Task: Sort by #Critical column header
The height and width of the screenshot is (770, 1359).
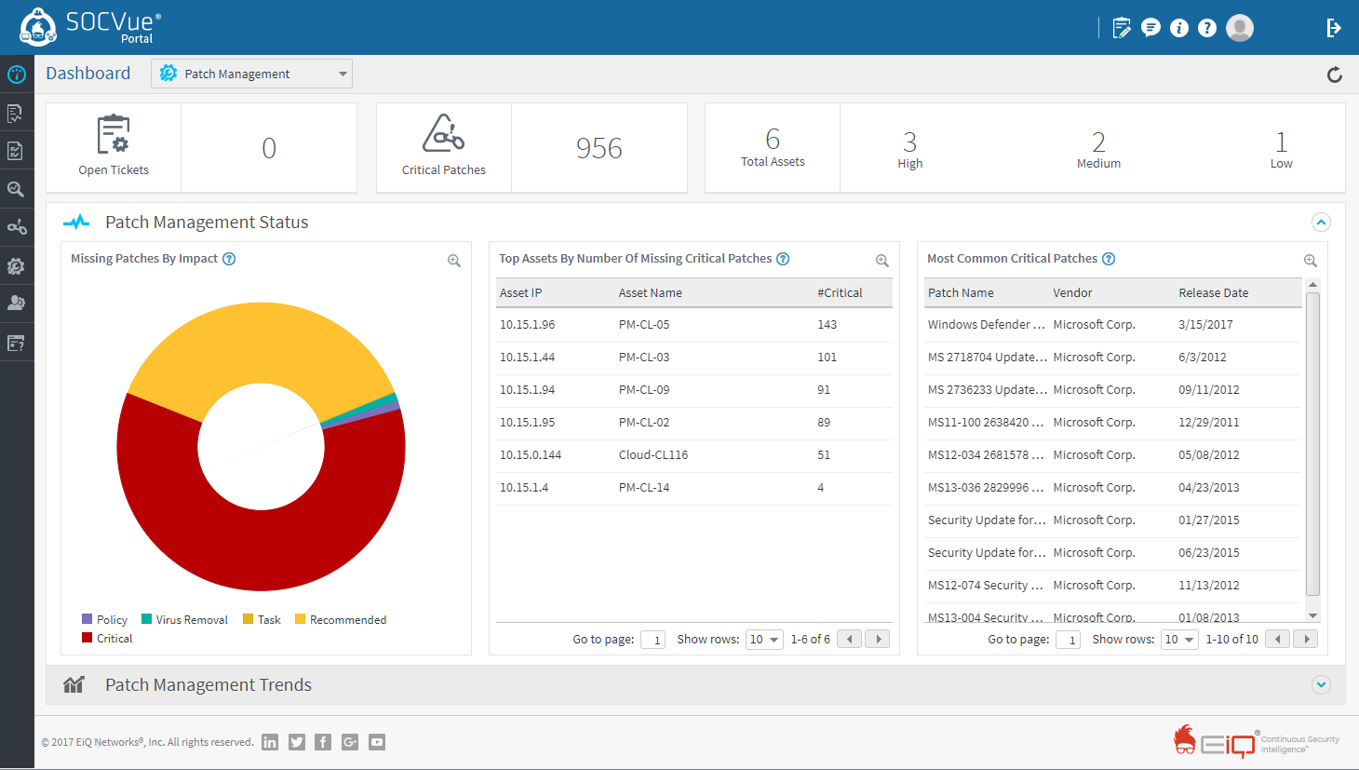Action: coord(840,292)
